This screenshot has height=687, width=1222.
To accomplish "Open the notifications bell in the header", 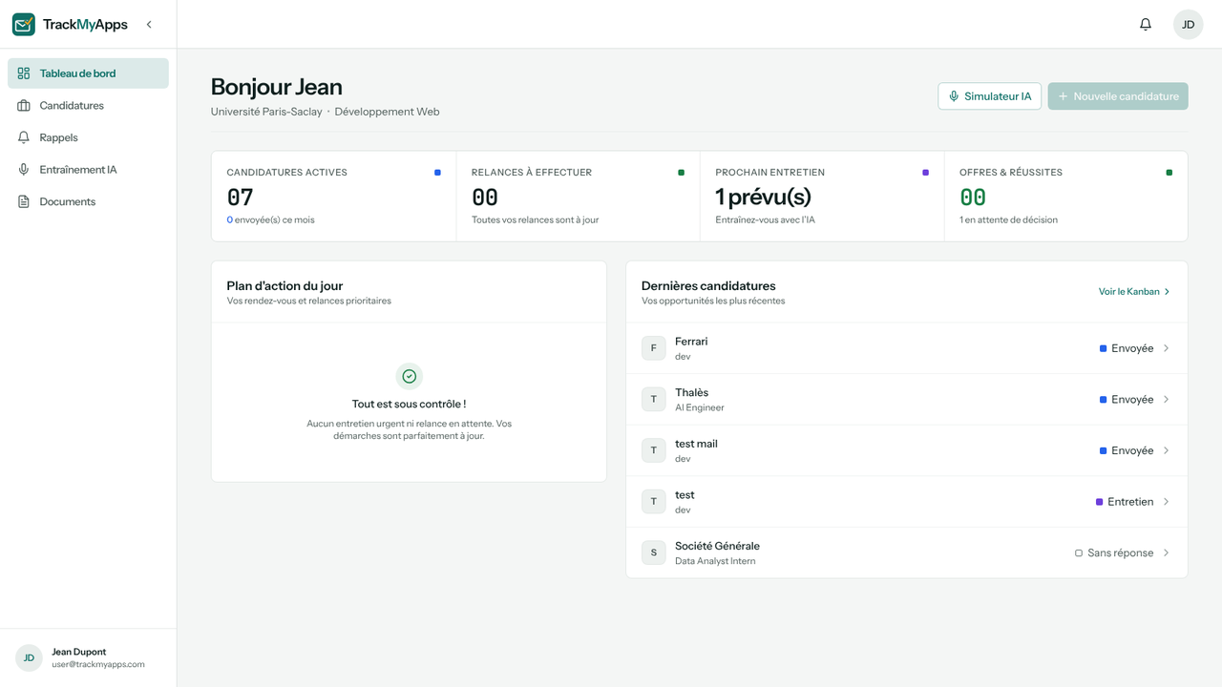I will [1146, 25].
